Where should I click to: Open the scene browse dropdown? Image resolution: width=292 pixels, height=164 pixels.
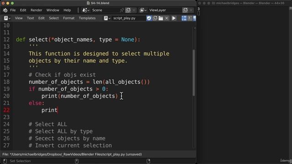tap(86, 10)
